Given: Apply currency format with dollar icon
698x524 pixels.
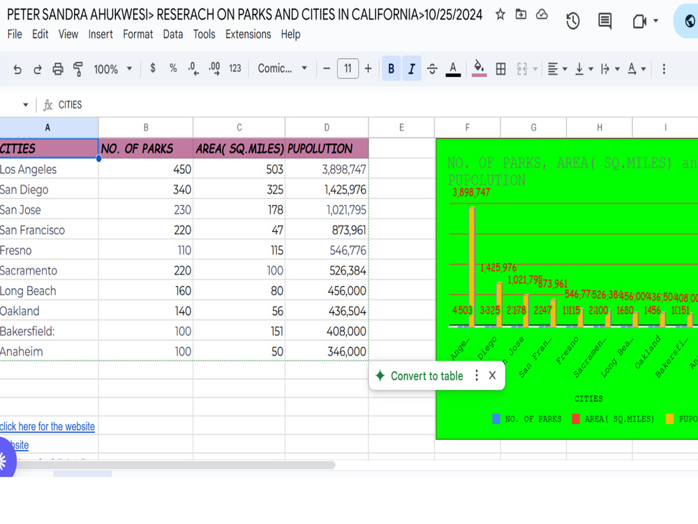Looking at the screenshot, I should [153, 68].
